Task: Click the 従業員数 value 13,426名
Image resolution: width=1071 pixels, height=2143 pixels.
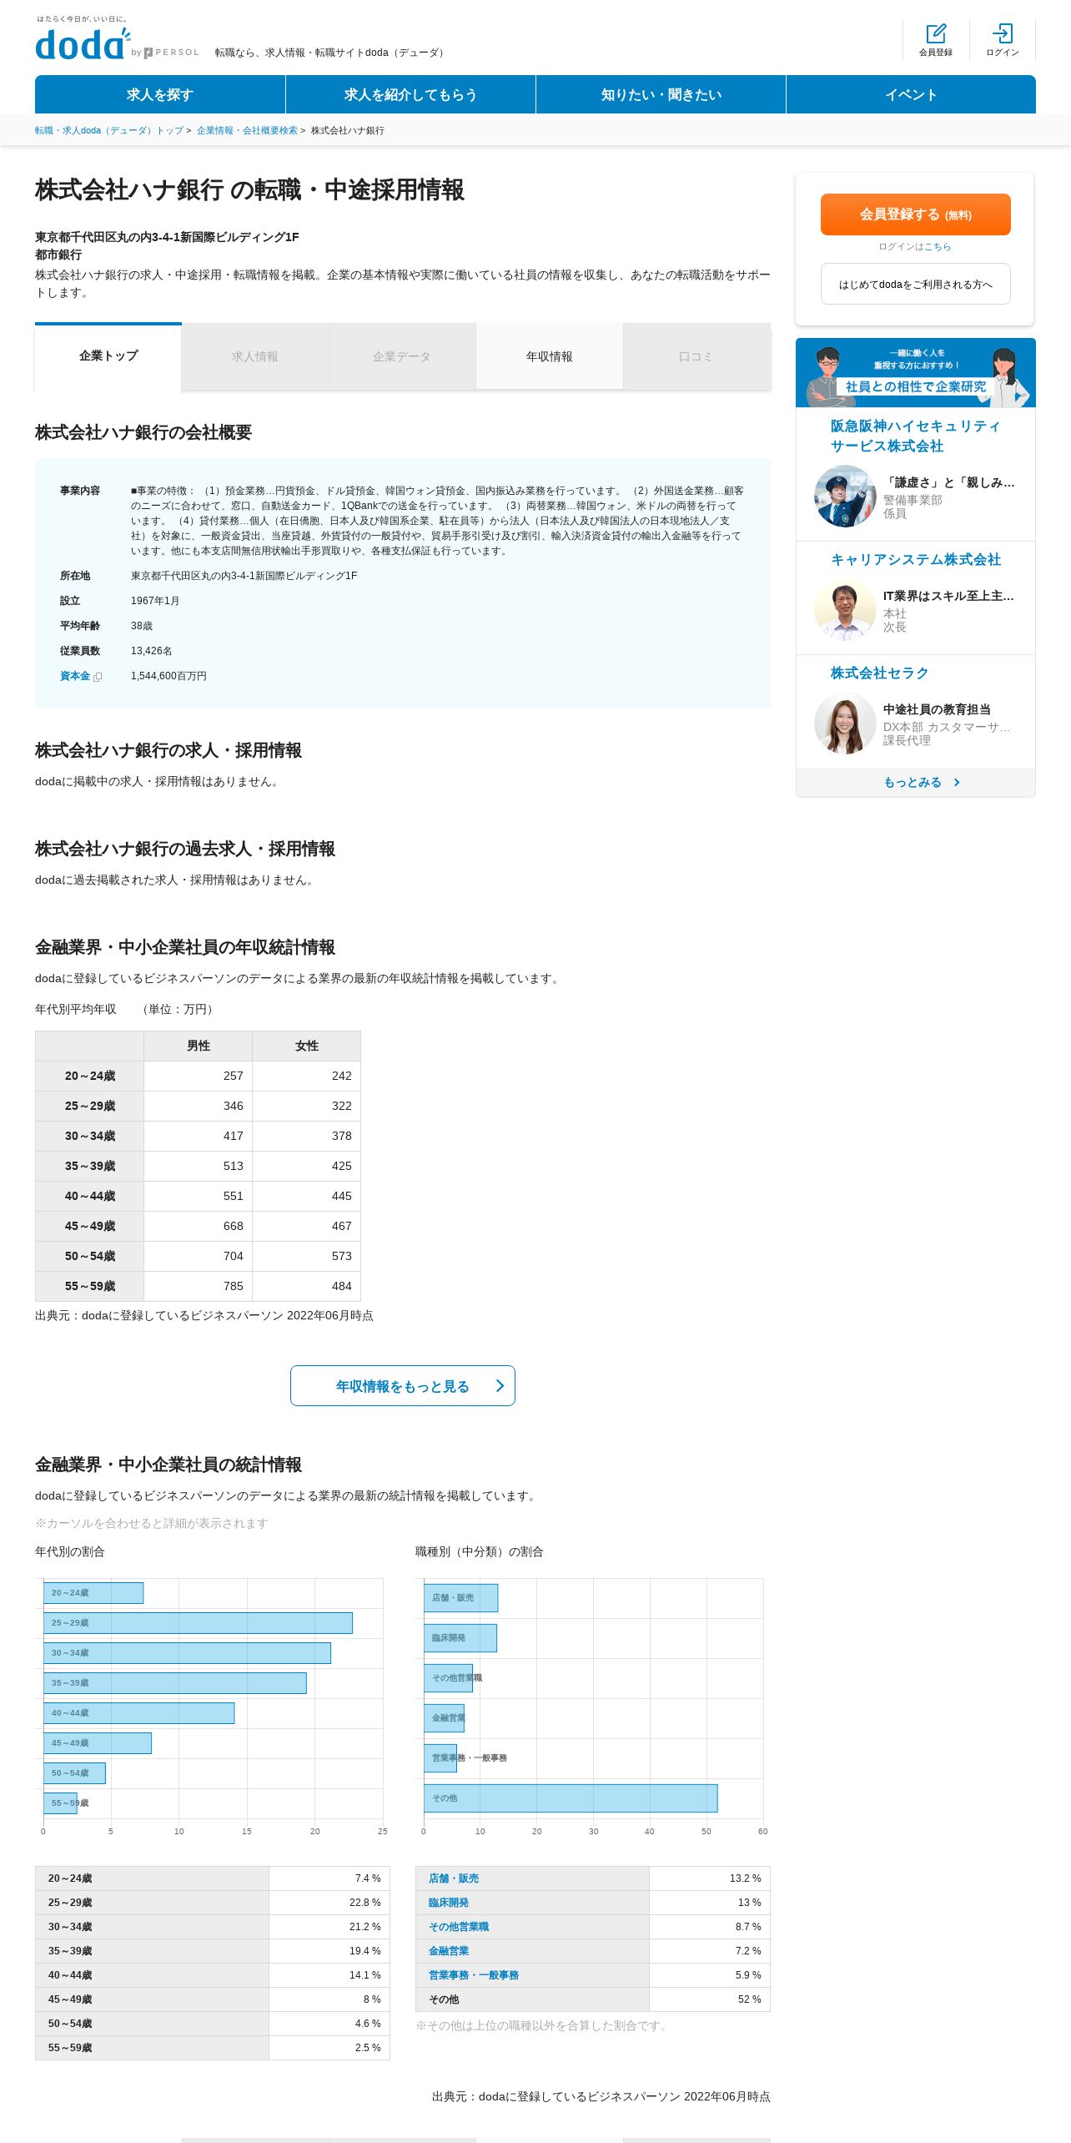Action: tap(152, 651)
